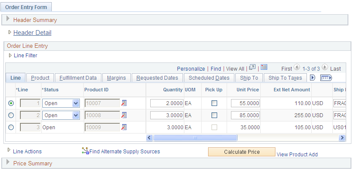Expand the Header Detail section
The height and width of the screenshot is (171, 354).
pos(9,32)
